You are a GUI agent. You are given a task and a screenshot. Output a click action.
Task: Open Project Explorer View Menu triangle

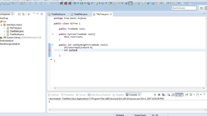click(34, 14)
